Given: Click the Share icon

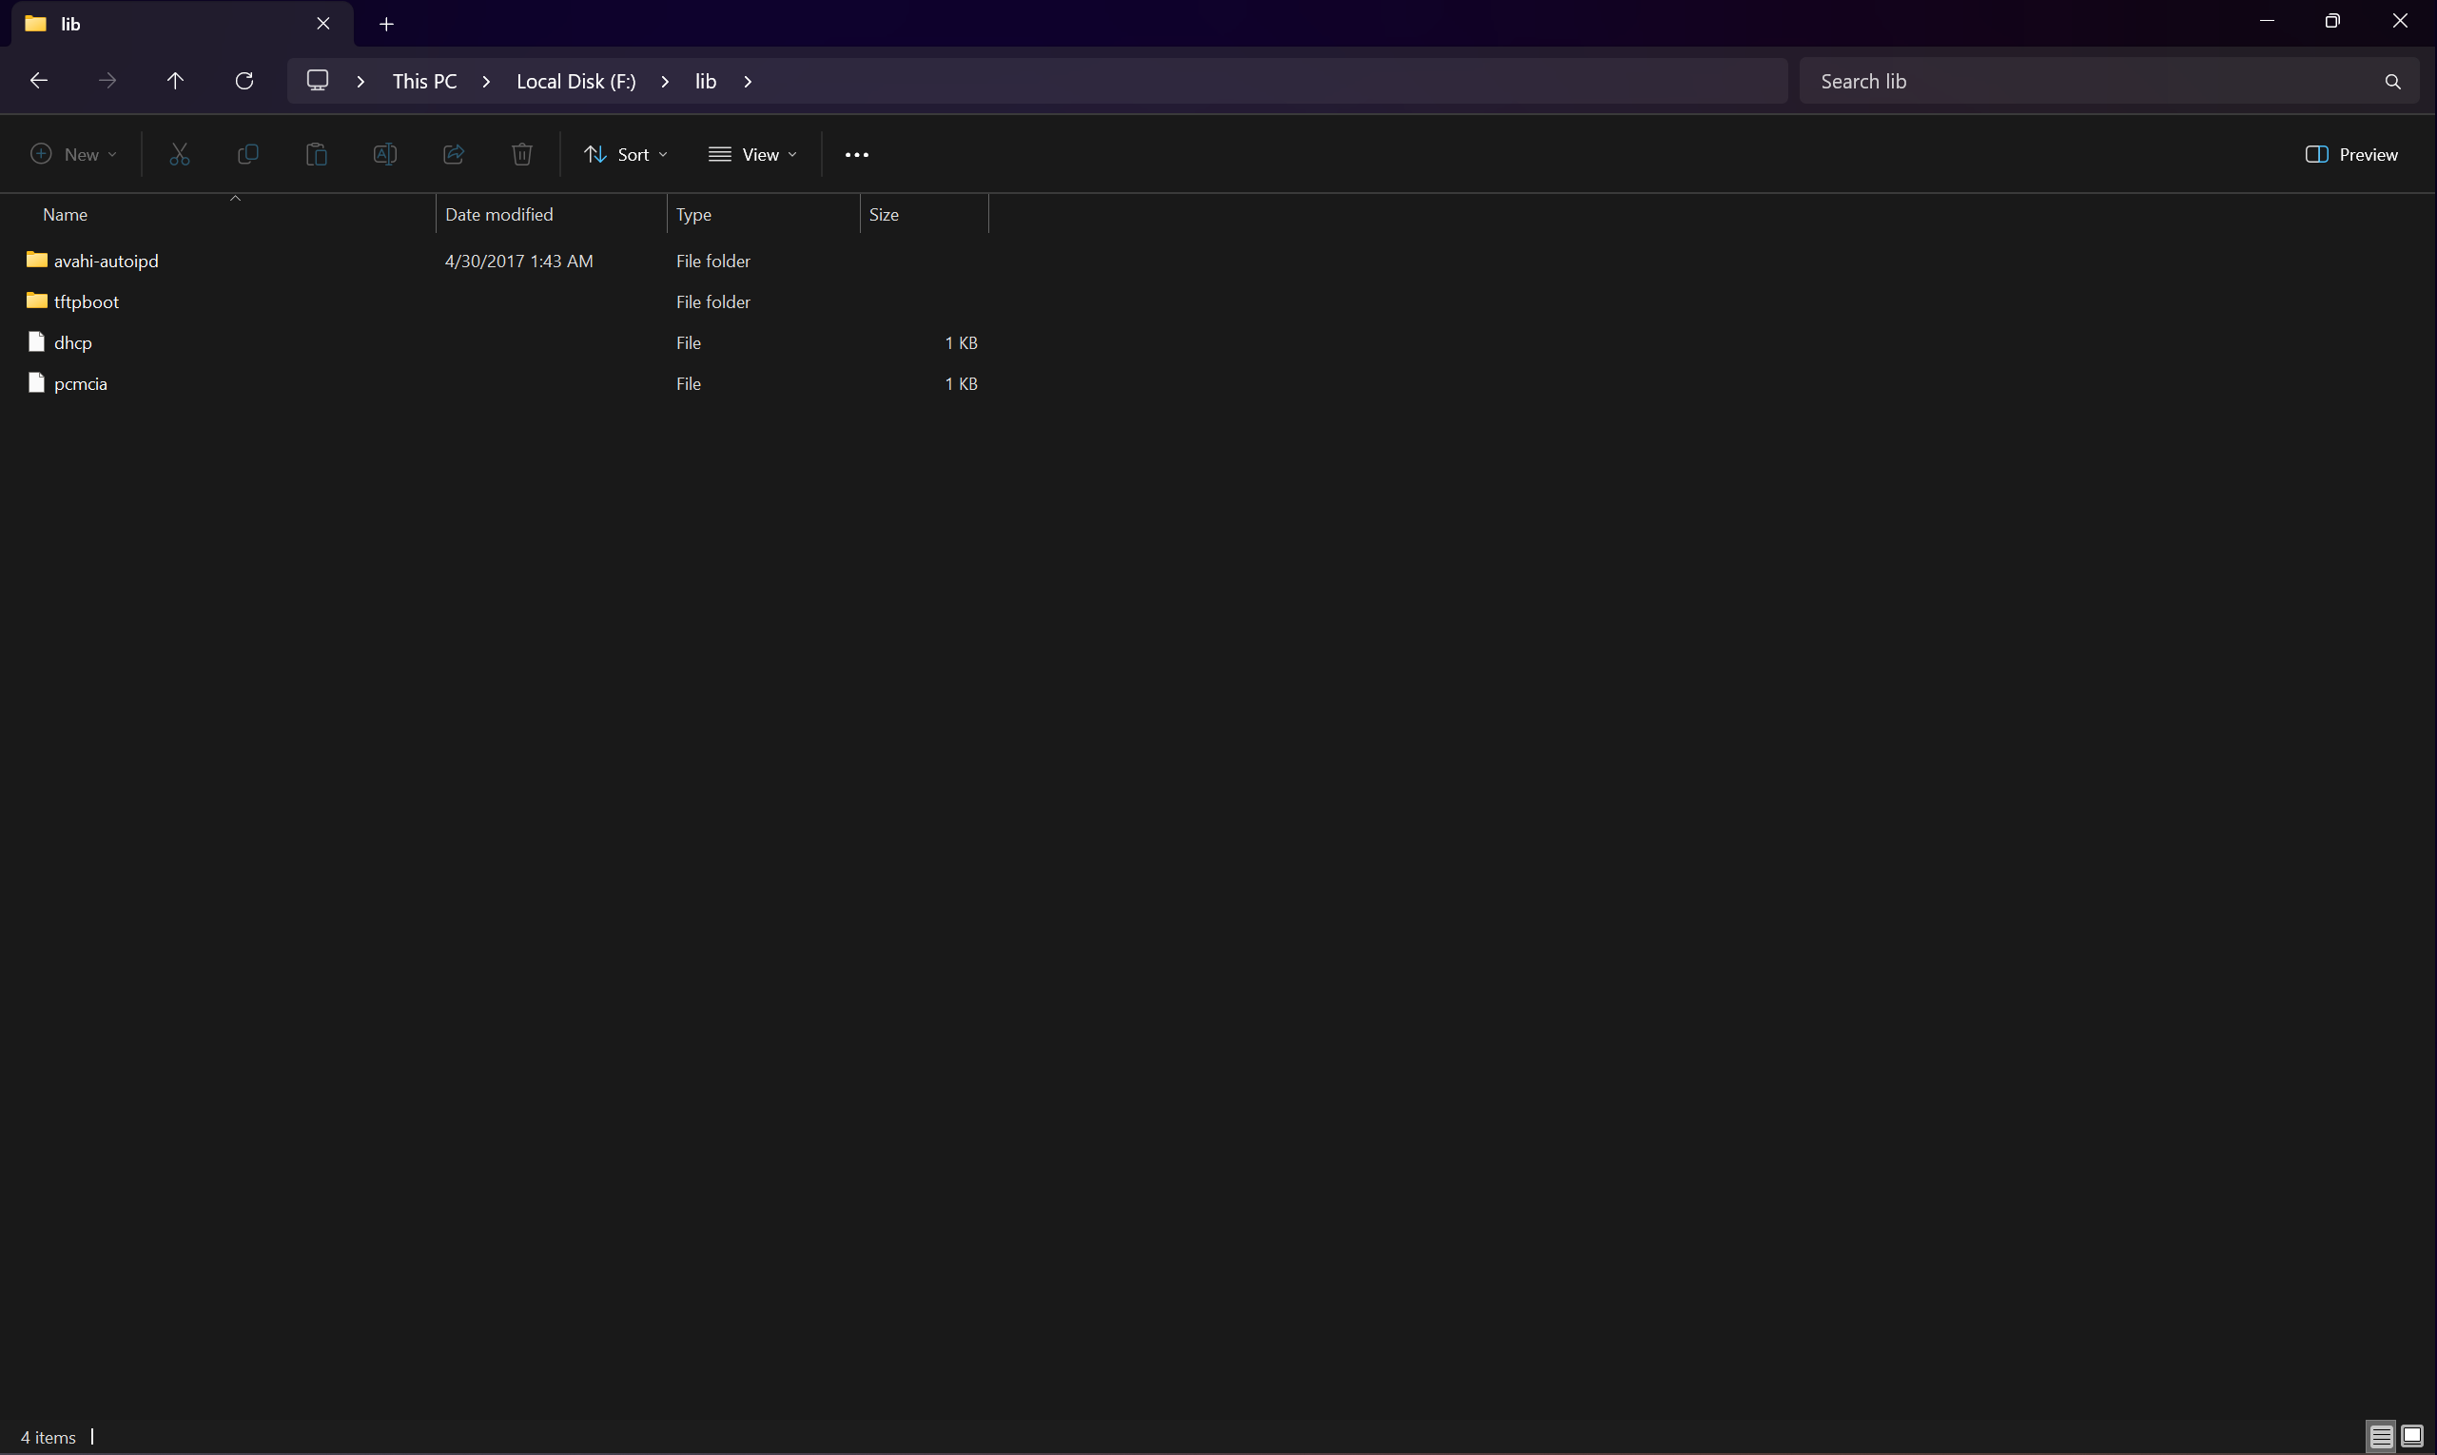Looking at the screenshot, I should pos(453,154).
